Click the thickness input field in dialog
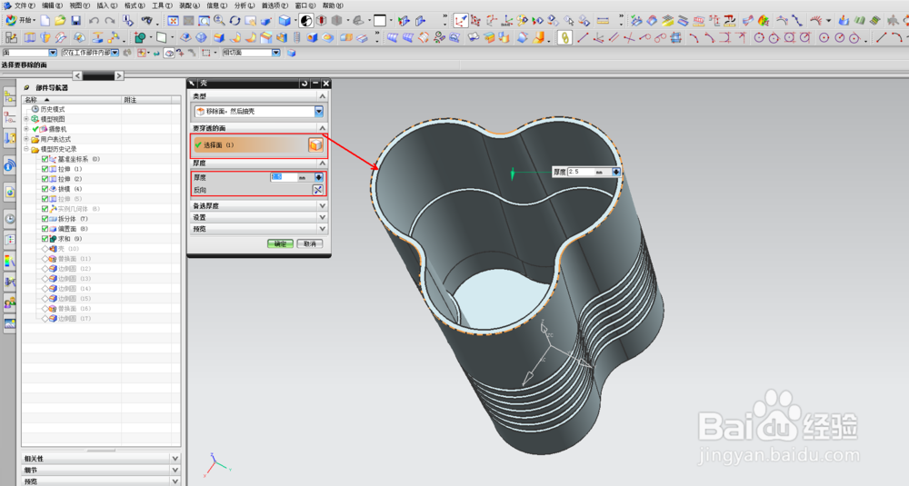The height and width of the screenshot is (486, 909). click(x=284, y=177)
